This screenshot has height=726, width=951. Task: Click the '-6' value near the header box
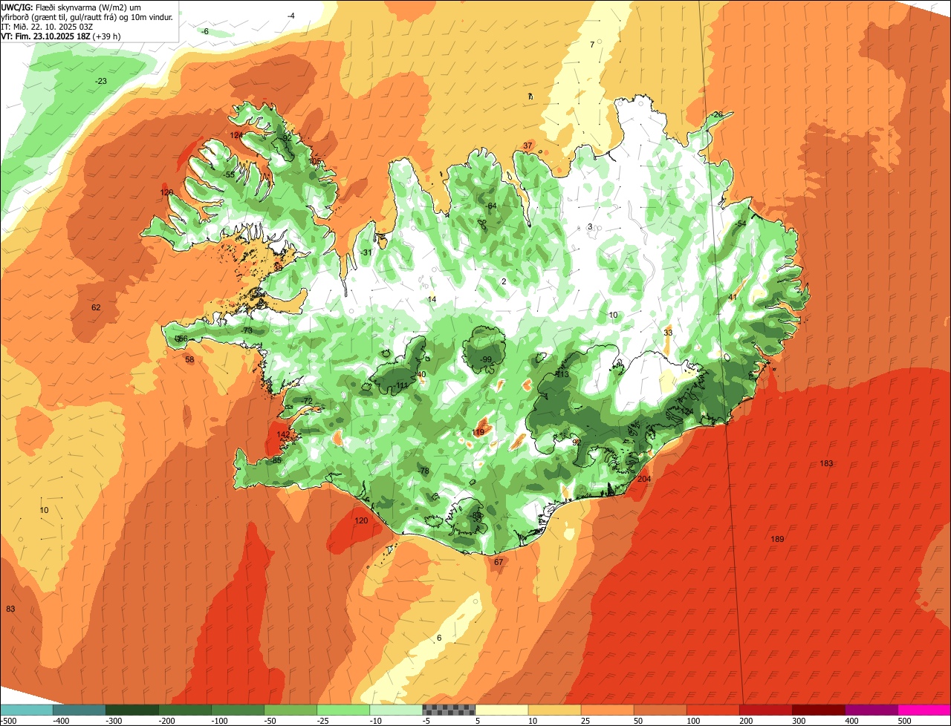click(204, 31)
